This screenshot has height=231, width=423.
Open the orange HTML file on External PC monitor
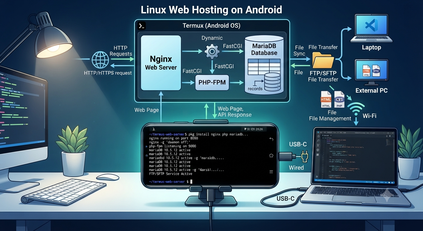[x=367, y=70]
